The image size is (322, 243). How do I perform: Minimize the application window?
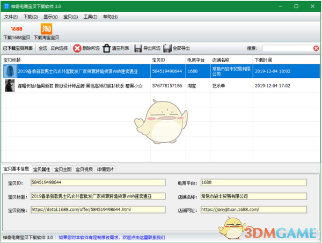click(280, 6)
